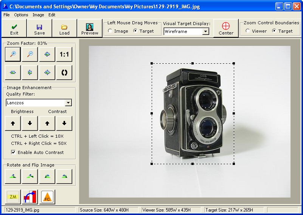Close the window with the red X
The height and width of the screenshot is (215, 303).
(x=297, y=6)
